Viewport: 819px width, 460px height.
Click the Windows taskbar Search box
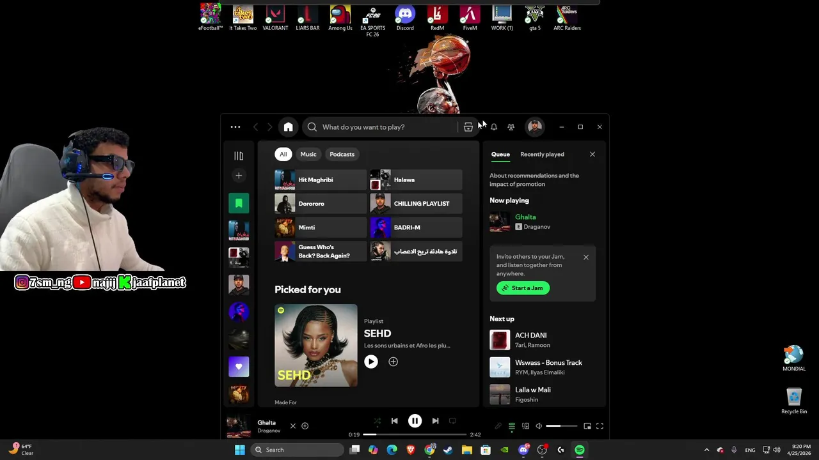point(296,450)
